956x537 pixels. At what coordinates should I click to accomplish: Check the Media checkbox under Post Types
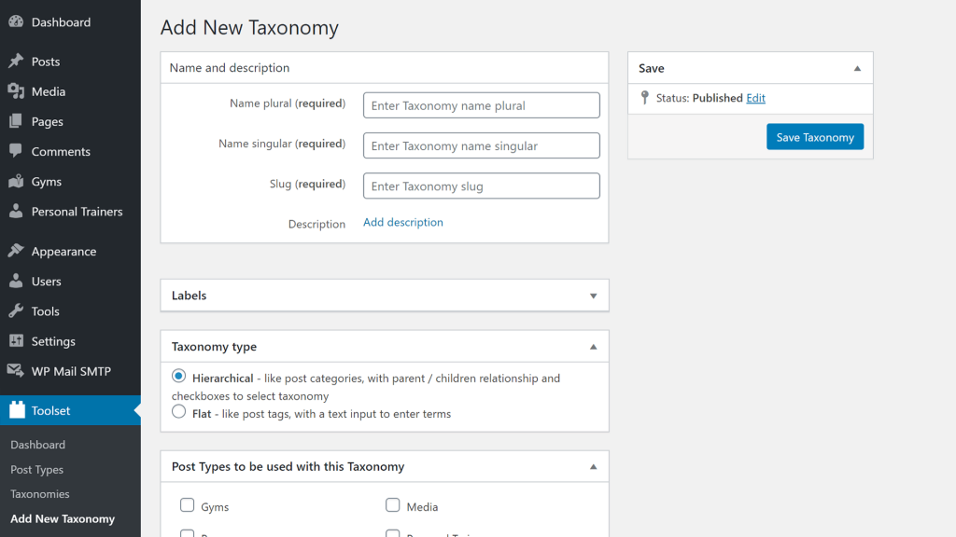point(393,505)
